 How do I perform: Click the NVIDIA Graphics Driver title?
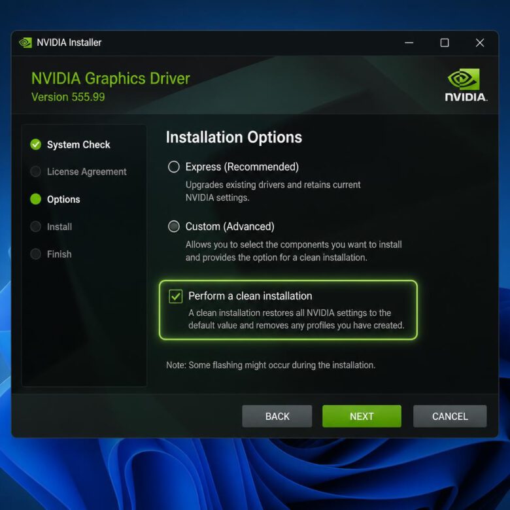pyautogui.click(x=110, y=78)
